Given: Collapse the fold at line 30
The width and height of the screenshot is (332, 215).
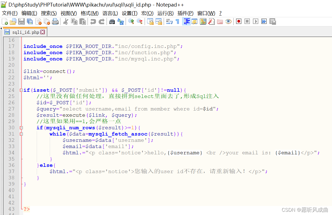Looking at the screenshot, I should pyautogui.click(x=21, y=128).
